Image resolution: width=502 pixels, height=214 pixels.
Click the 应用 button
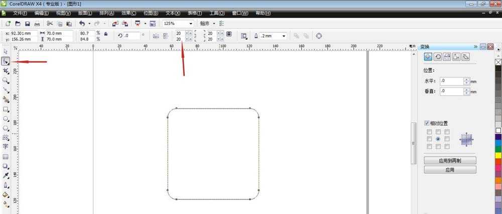450,170
